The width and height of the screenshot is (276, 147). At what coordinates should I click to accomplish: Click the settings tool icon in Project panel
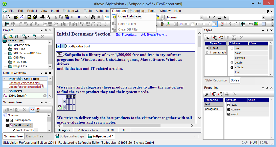point(35,37)
